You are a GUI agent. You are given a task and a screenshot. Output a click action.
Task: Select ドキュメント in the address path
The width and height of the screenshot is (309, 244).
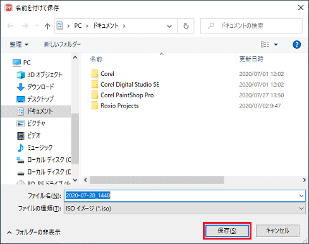click(x=106, y=26)
